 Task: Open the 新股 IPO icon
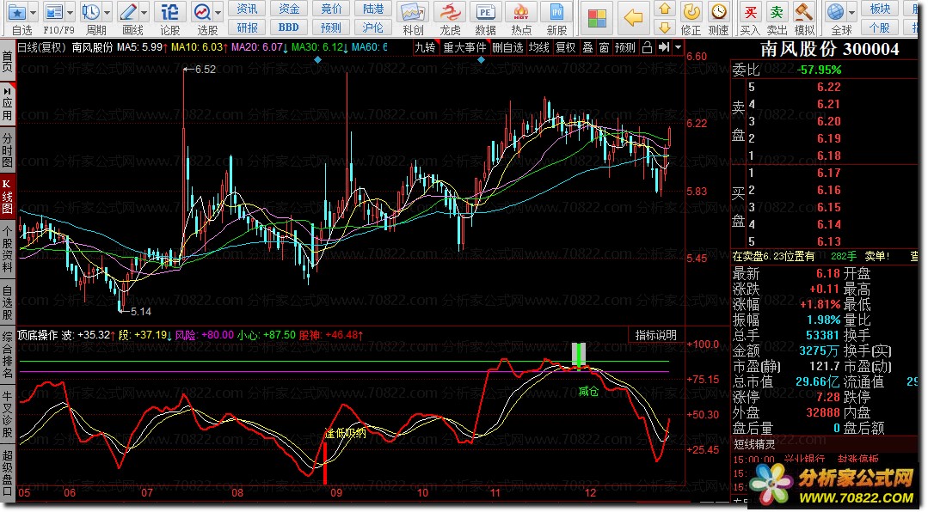[556, 12]
